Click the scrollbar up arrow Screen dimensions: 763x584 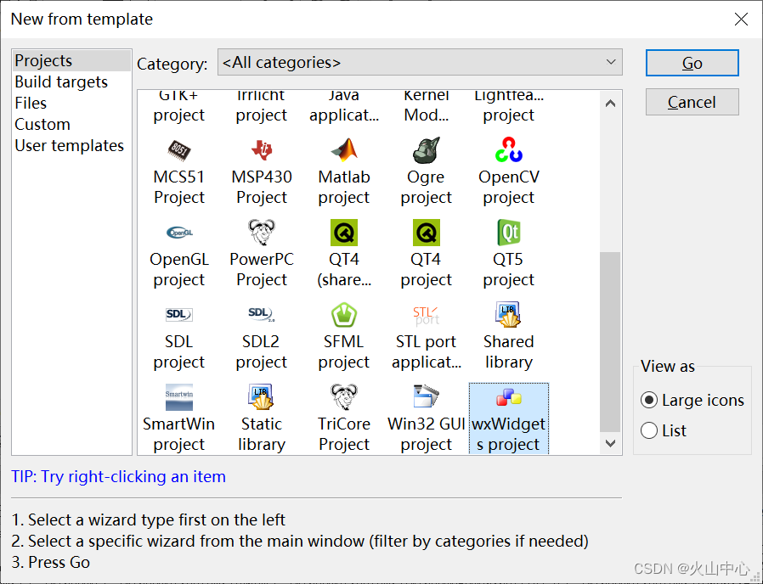tap(610, 103)
